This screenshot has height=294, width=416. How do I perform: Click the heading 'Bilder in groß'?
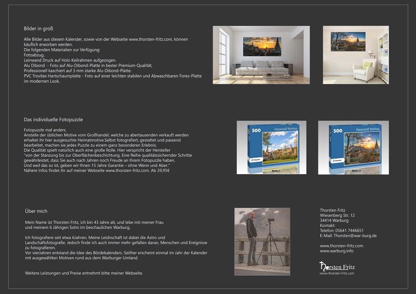tap(38, 29)
